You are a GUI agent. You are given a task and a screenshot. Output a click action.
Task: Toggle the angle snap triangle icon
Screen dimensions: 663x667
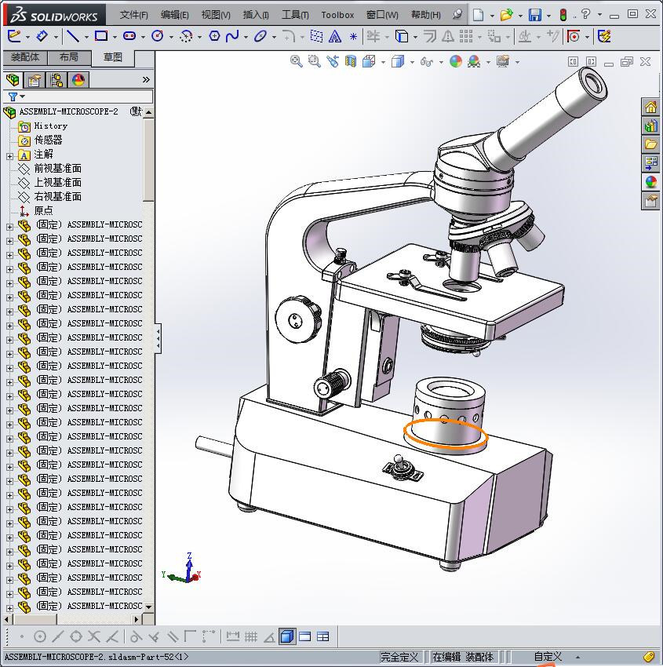coord(269,637)
